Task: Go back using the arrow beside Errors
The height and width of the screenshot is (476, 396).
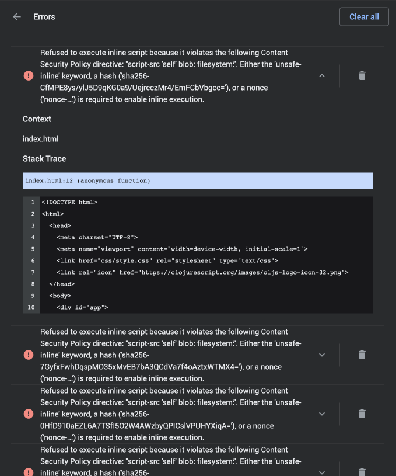Action: click(17, 17)
